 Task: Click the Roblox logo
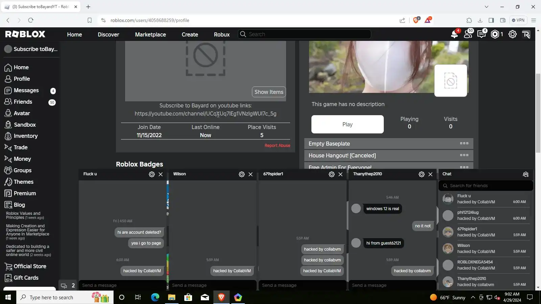[x=25, y=34]
